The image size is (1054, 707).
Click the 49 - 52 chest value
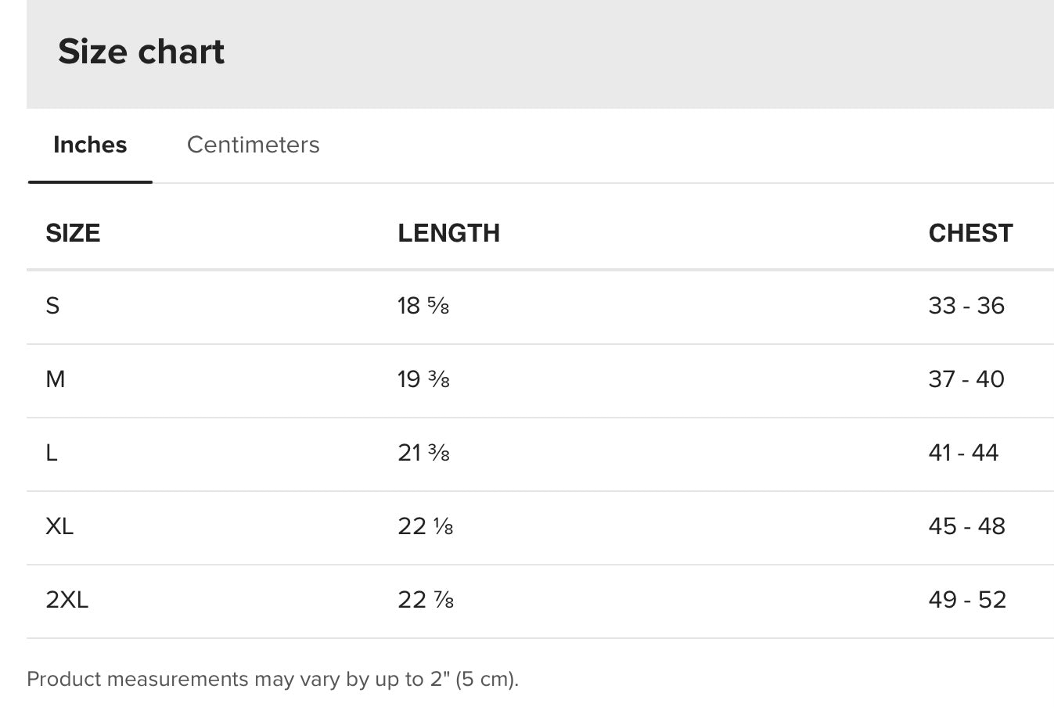[x=967, y=600]
